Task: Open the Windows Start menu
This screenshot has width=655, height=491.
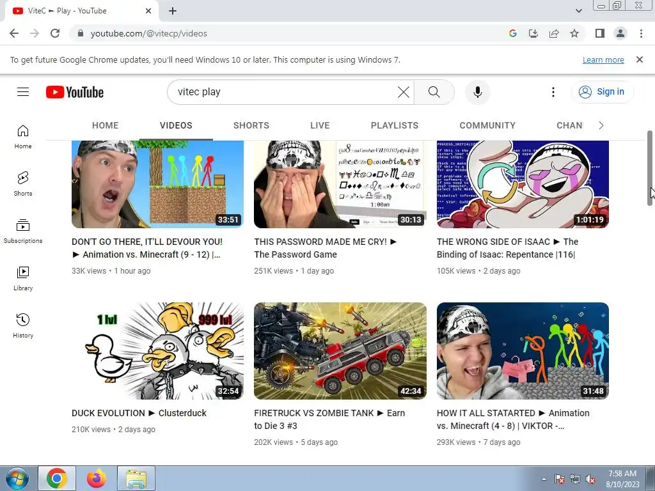Action: pyautogui.click(x=16, y=478)
